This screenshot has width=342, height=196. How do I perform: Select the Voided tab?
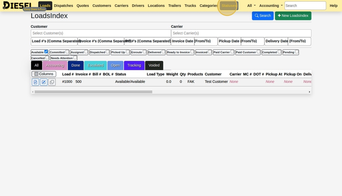154,65
